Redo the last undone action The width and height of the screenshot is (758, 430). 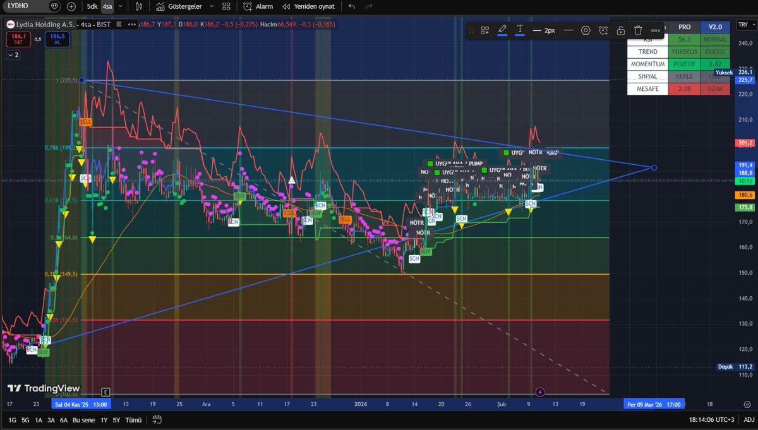tap(369, 6)
